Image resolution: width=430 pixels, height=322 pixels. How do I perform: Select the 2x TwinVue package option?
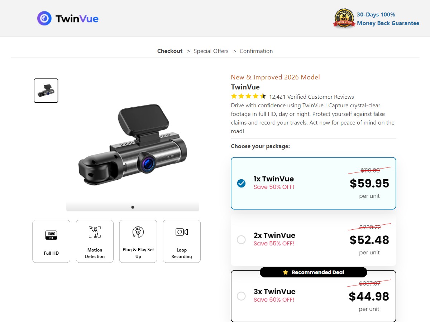[x=241, y=240]
